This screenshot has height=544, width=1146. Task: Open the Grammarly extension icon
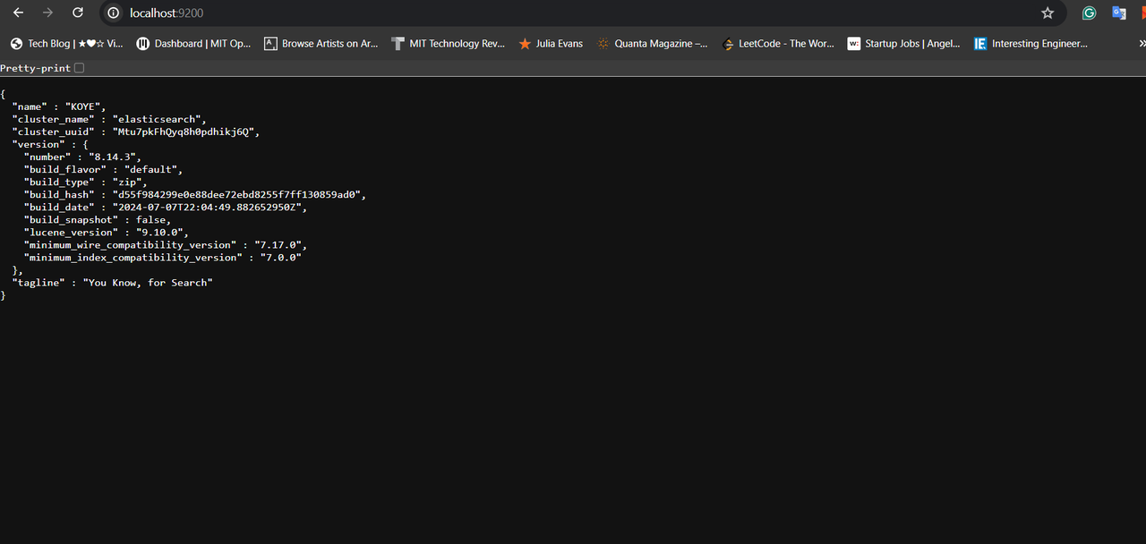(1089, 13)
